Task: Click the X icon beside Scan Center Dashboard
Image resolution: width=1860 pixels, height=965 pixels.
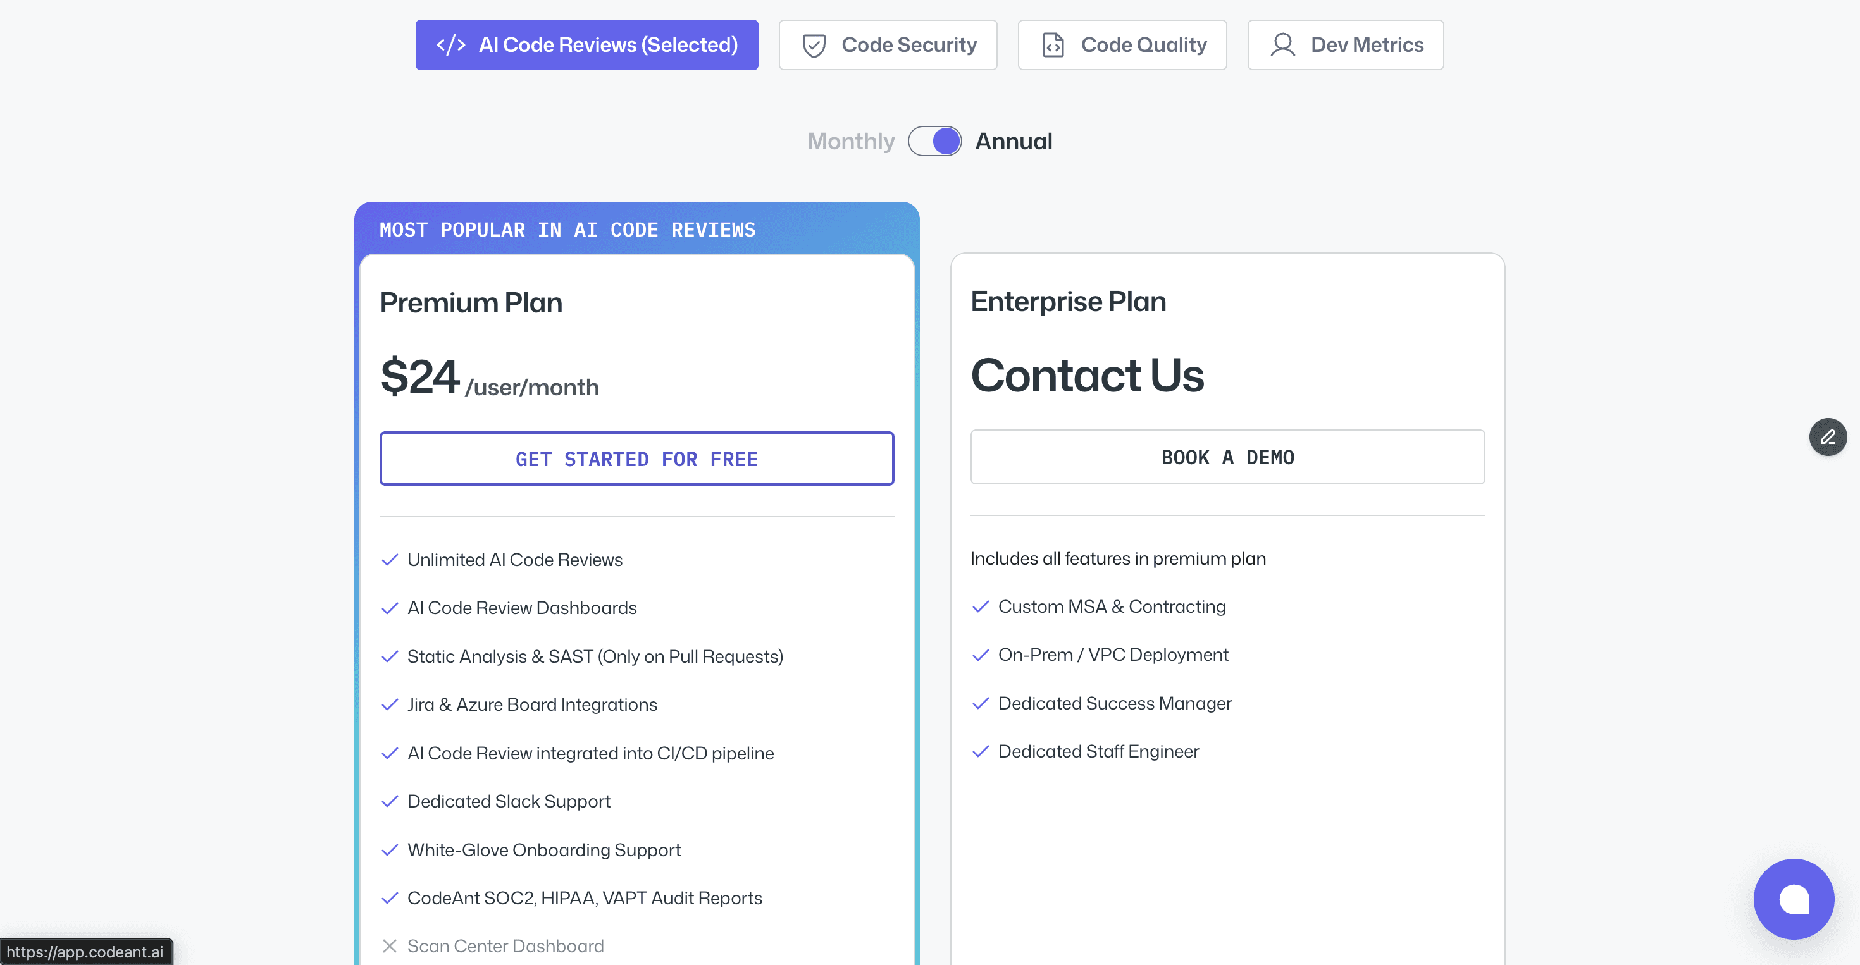Action: coord(390,946)
